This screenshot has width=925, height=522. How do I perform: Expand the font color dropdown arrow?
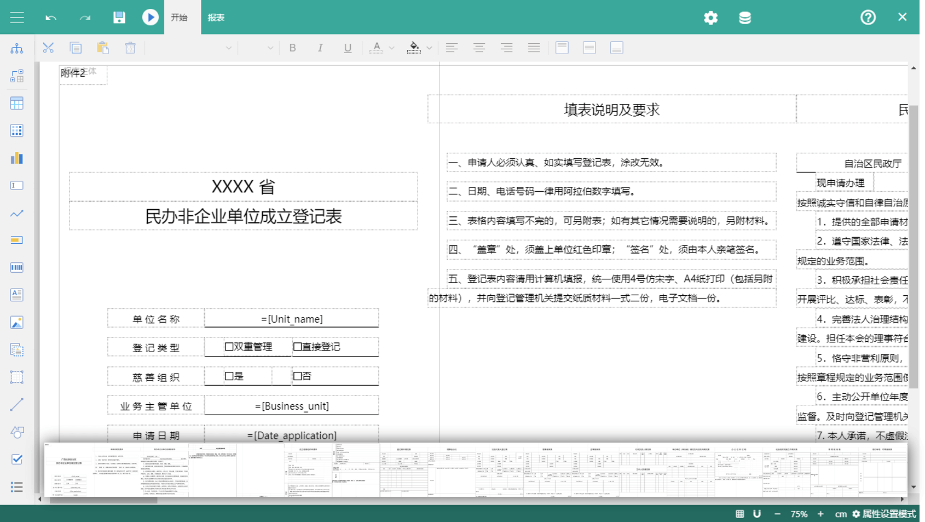[x=392, y=48]
